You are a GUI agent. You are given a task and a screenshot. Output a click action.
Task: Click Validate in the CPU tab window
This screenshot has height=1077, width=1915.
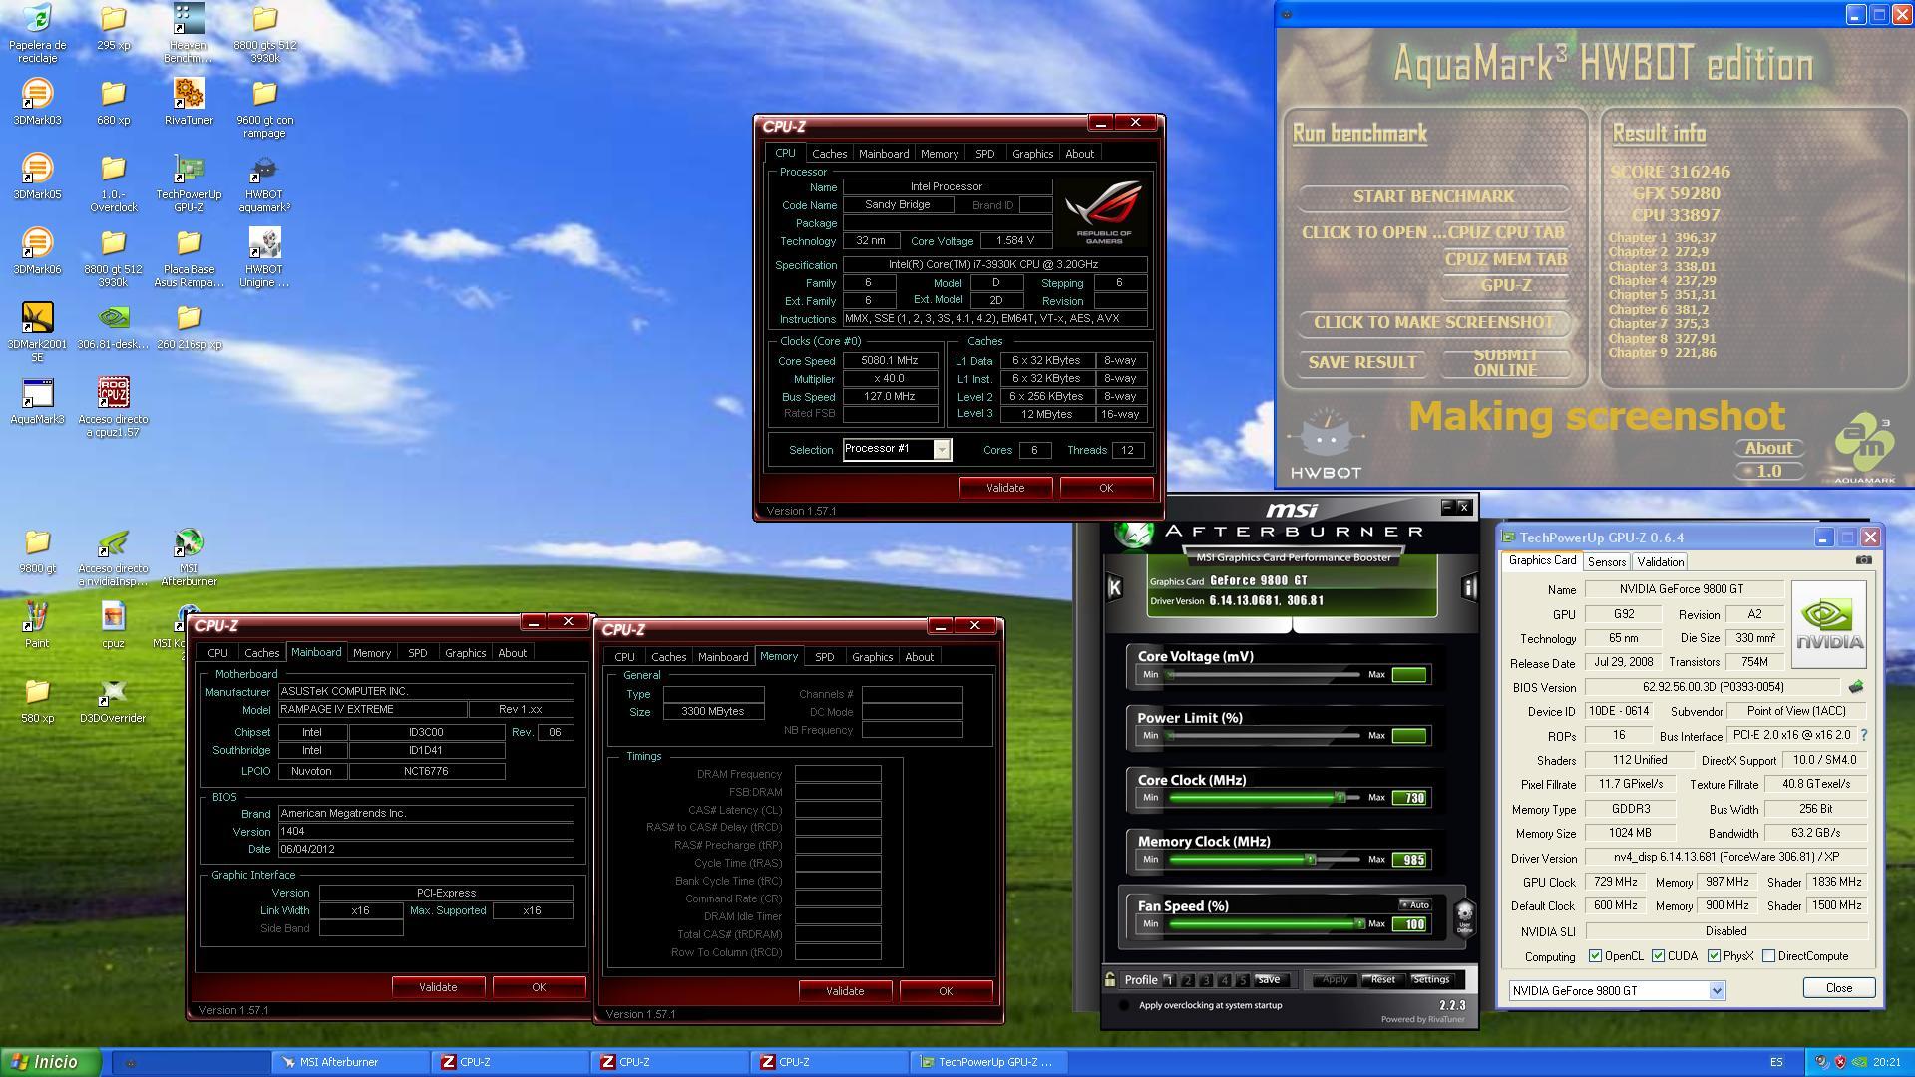coord(1005,488)
